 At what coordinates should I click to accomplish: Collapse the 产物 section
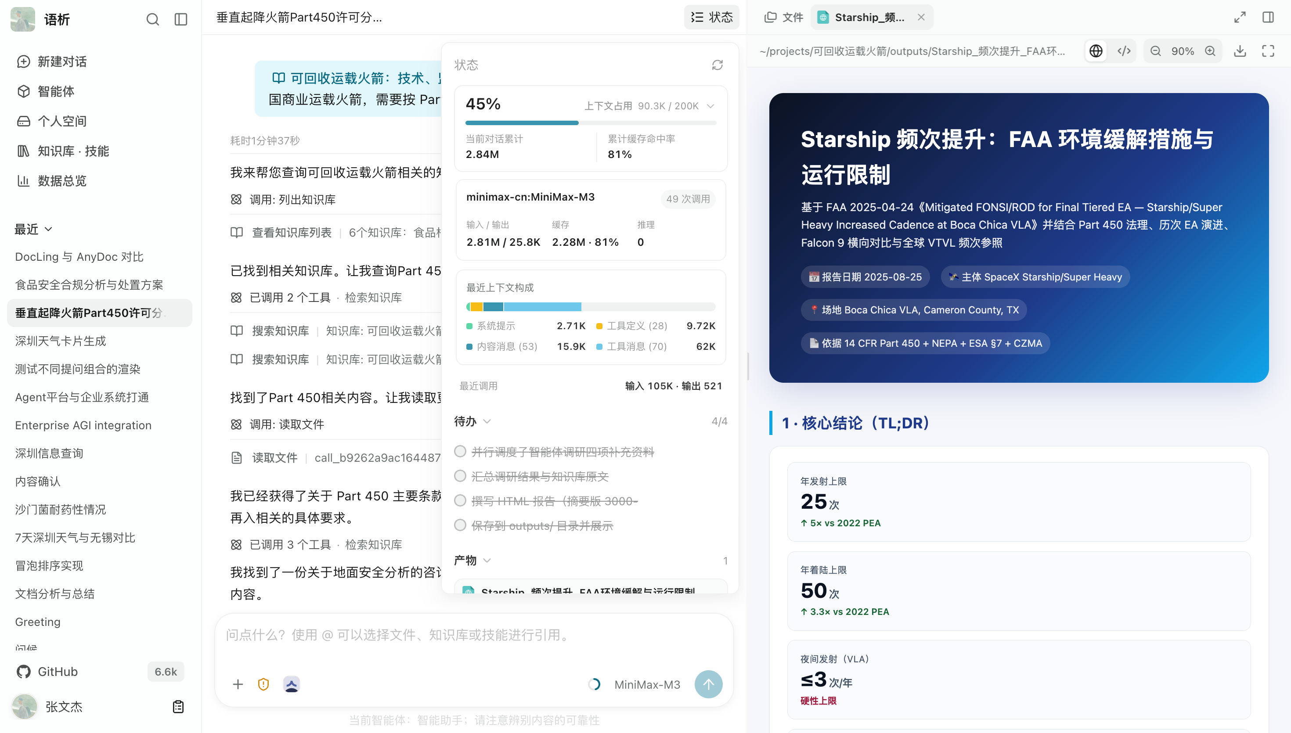[x=472, y=561]
